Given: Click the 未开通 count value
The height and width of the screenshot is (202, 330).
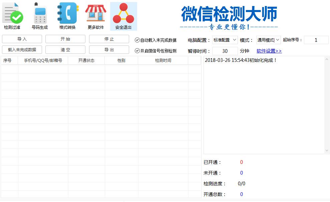Looking at the screenshot, I should click(242, 173).
